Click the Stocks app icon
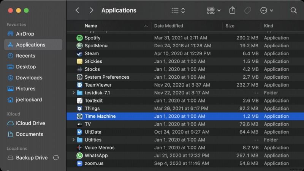Image resolution: width=304 pixels, height=171 pixels. point(79,69)
